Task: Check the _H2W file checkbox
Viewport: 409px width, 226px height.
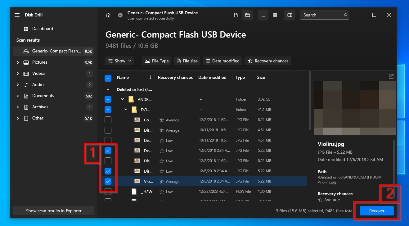Action: point(108,192)
